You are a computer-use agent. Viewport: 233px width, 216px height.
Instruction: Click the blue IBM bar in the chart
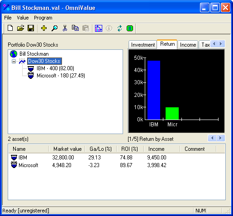[x=154, y=90]
